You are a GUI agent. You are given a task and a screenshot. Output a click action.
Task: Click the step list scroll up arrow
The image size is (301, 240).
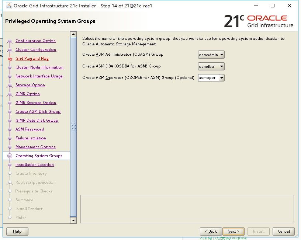tap(73, 34)
